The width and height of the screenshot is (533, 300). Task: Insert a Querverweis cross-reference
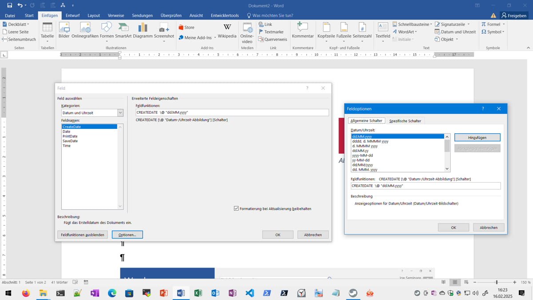point(272,40)
